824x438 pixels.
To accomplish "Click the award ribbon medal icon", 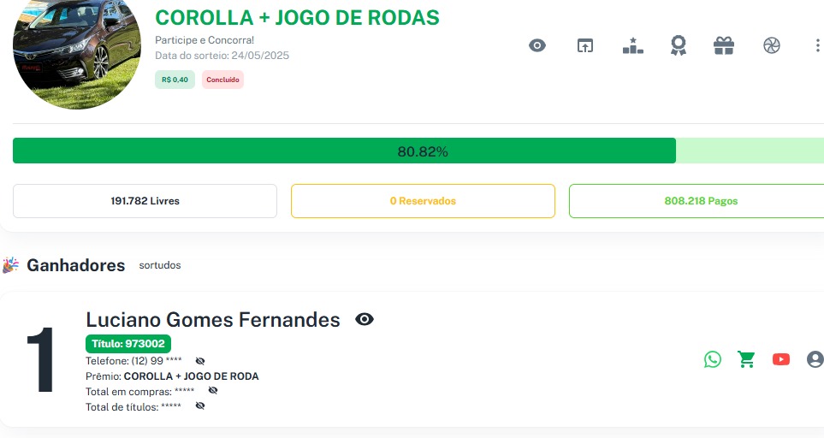I will tap(679, 46).
